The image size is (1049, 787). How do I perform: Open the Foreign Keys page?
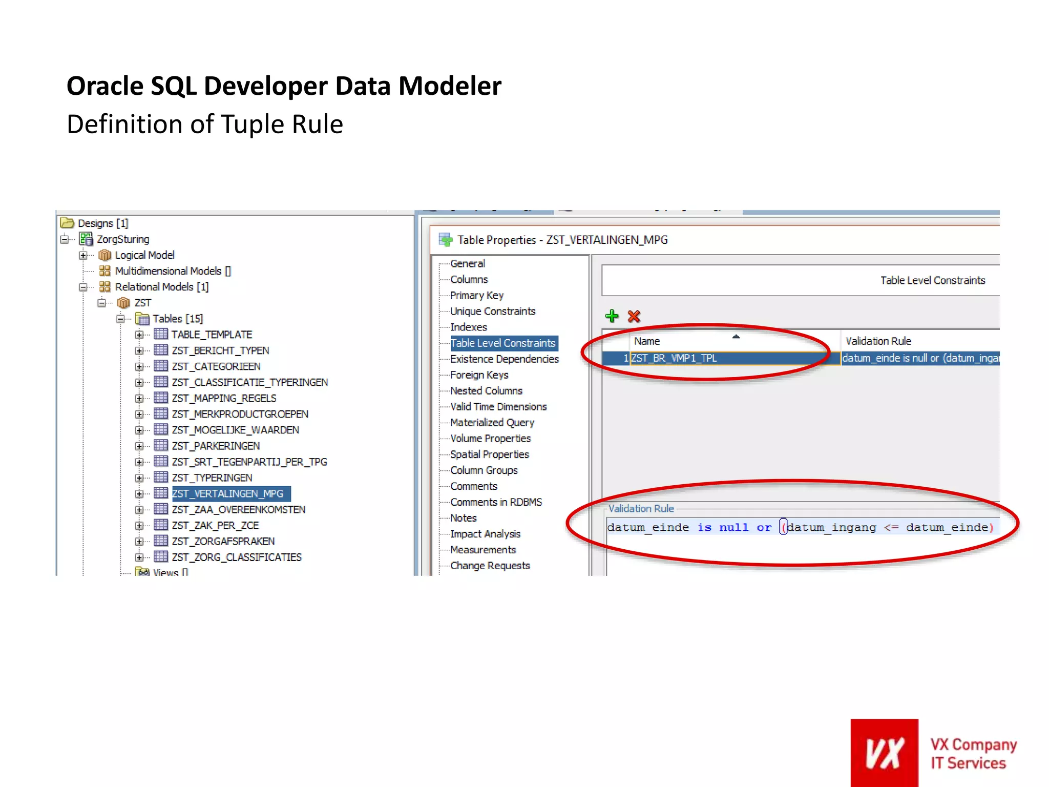click(x=479, y=375)
